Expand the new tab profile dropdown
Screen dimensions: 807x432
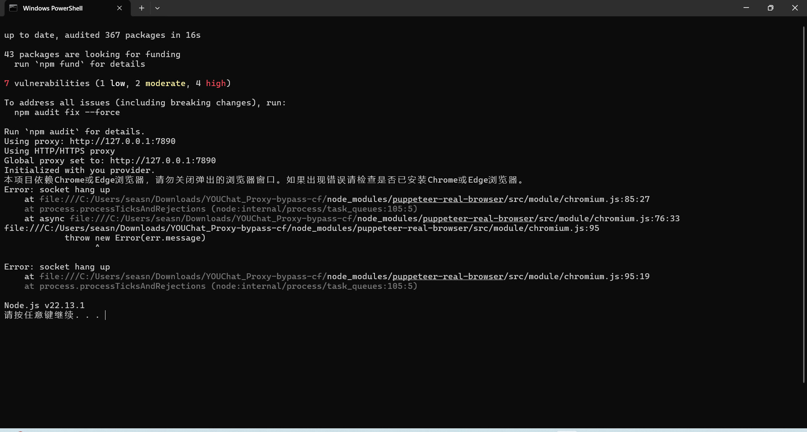[157, 8]
